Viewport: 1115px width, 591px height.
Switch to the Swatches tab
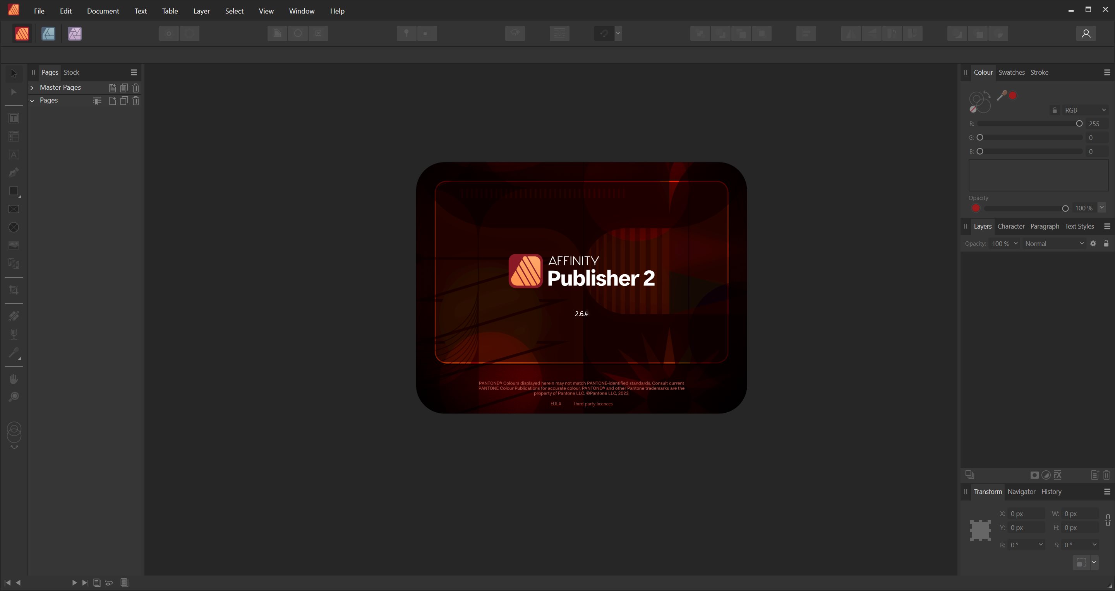1011,72
